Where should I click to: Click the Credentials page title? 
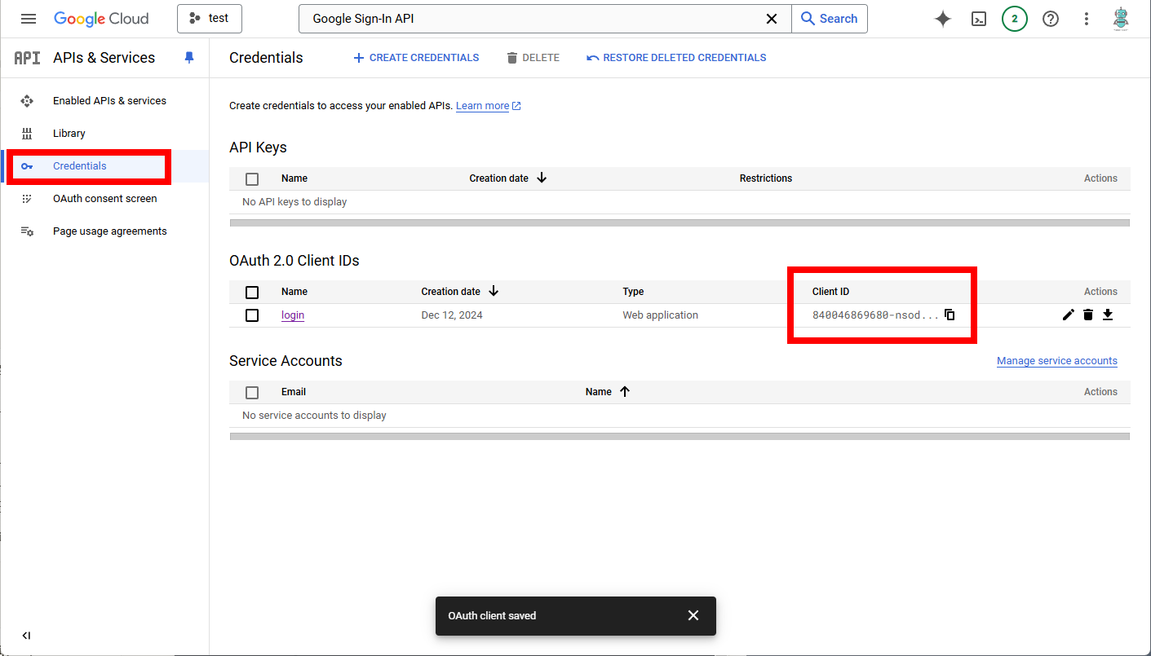(266, 58)
